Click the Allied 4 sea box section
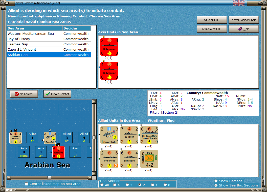 (x=84, y=138)
